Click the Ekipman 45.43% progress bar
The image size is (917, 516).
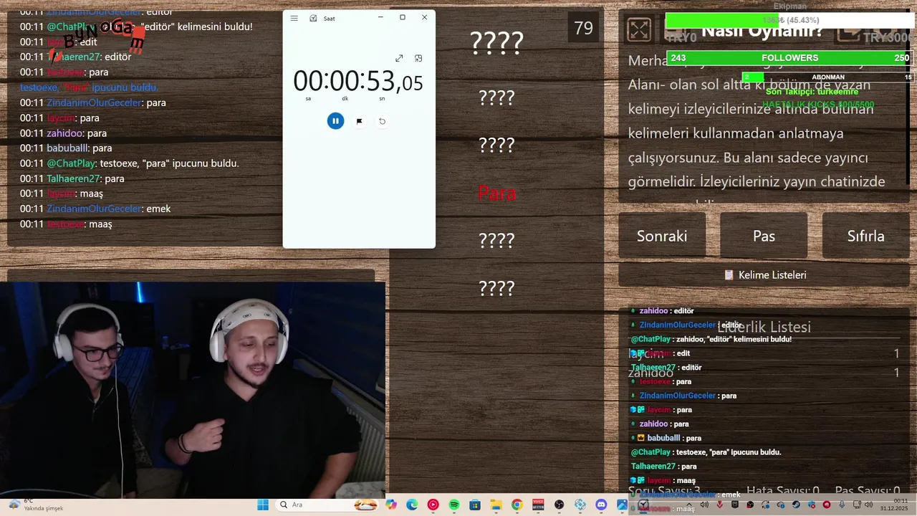coord(789,20)
